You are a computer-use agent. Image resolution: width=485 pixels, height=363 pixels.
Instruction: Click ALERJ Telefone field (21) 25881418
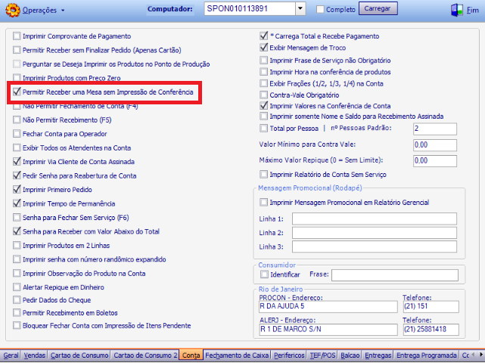(431, 329)
